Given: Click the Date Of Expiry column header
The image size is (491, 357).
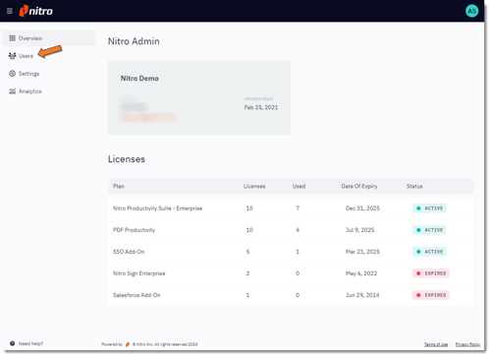Looking at the screenshot, I should (359, 186).
